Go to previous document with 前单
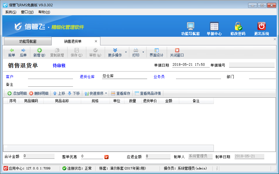The height and width of the screenshot is (174, 279). [x=12, y=53]
